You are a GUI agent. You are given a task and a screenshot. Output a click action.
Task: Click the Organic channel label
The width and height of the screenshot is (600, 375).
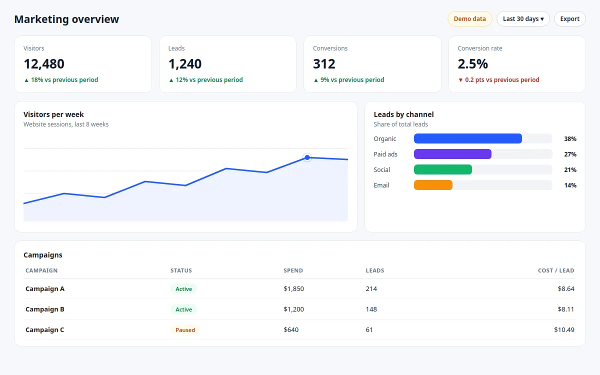pos(385,138)
